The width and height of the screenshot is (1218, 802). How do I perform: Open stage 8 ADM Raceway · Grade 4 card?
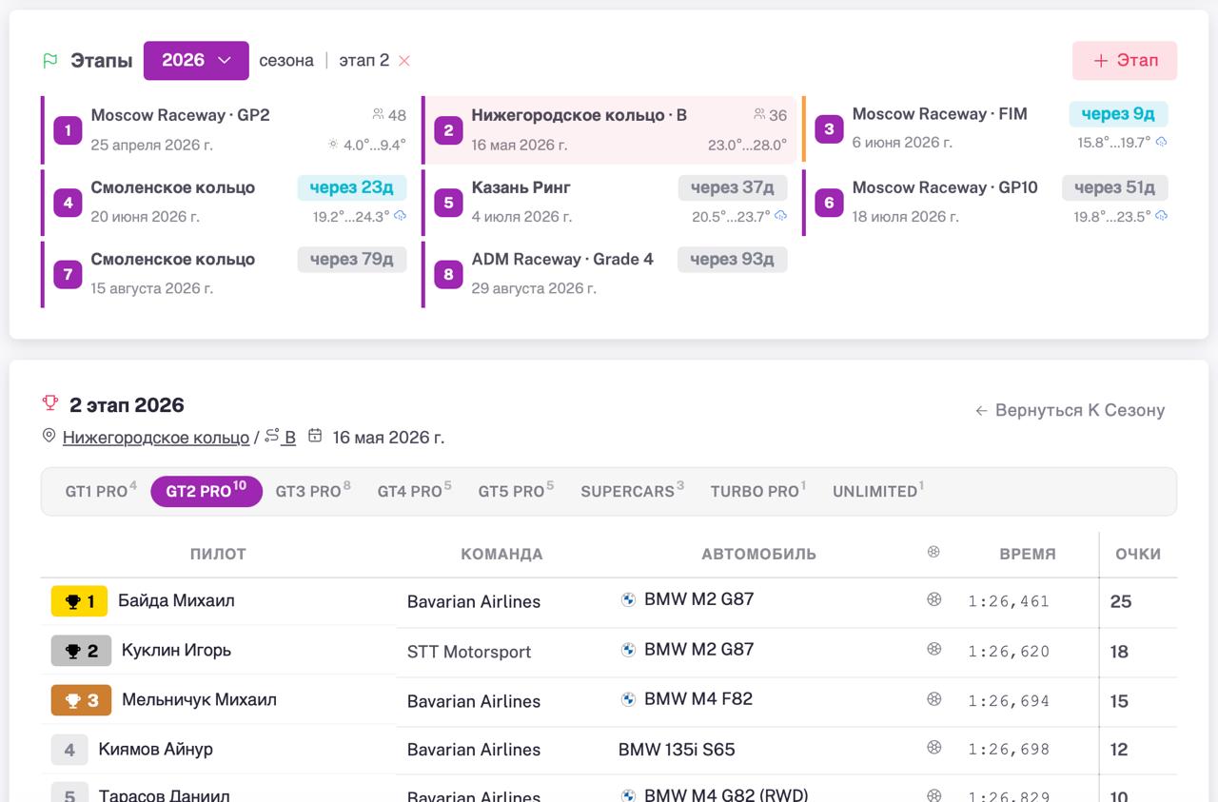(610, 274)
